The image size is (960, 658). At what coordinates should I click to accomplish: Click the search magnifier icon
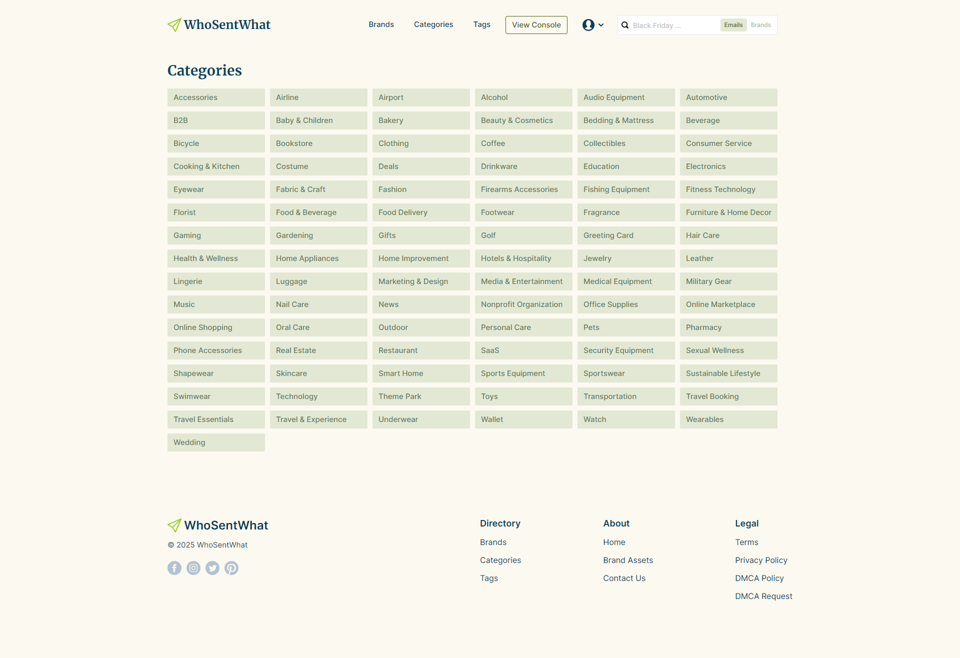point(625,25)
